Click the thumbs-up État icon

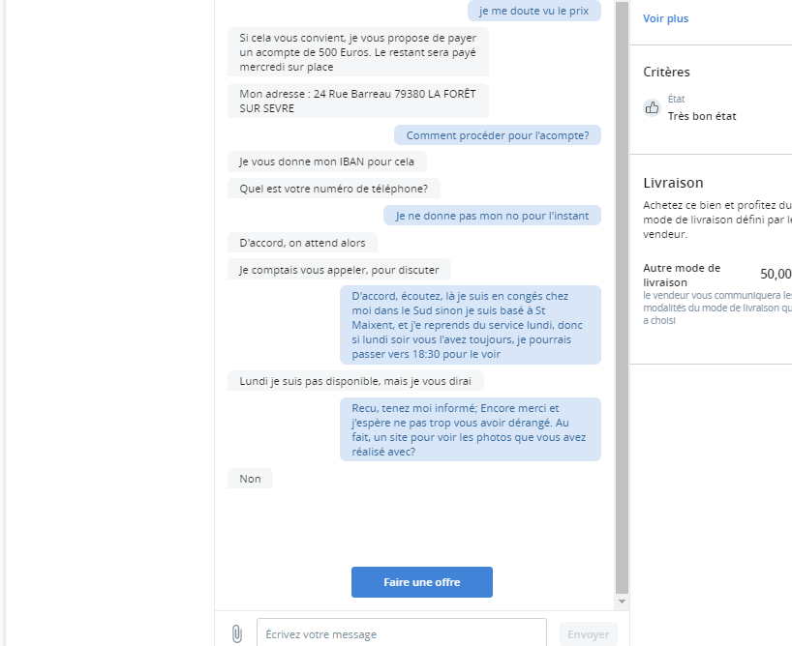pos(652,107)
